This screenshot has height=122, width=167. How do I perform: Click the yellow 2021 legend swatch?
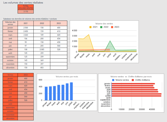[x=91, y=27]
